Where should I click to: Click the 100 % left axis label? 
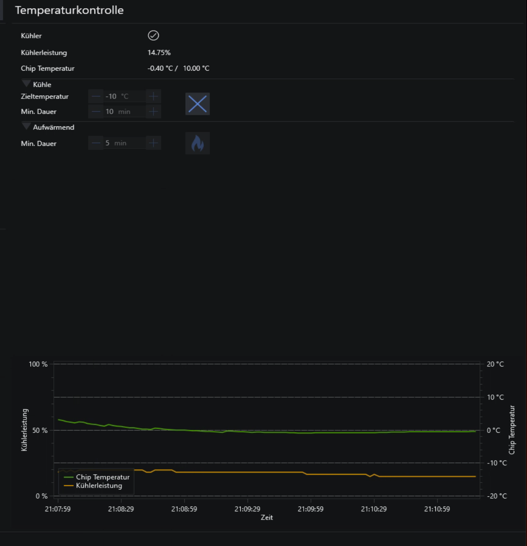pyautogui.click(x=38, y=364)
